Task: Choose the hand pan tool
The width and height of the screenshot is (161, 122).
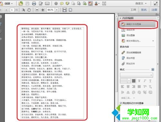Action: click(29, 10)
